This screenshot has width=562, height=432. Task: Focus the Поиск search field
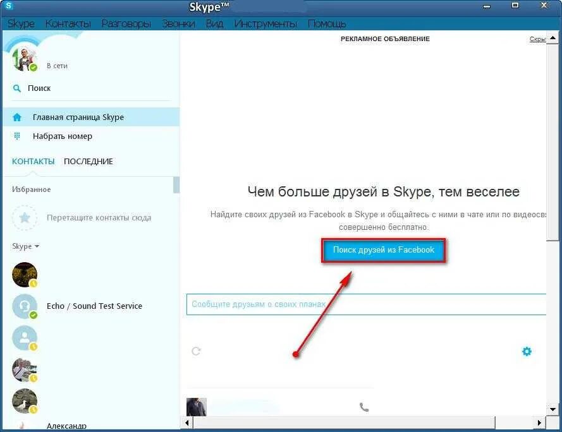pyautogui.click(x=92, y=88)
